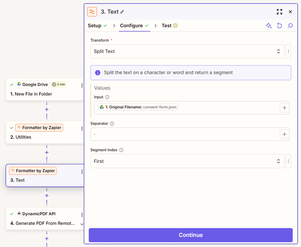Open the Transform field three-dot options
This screenshot has width=301, height=247.
pyautogui.click(x=288, y=52)
